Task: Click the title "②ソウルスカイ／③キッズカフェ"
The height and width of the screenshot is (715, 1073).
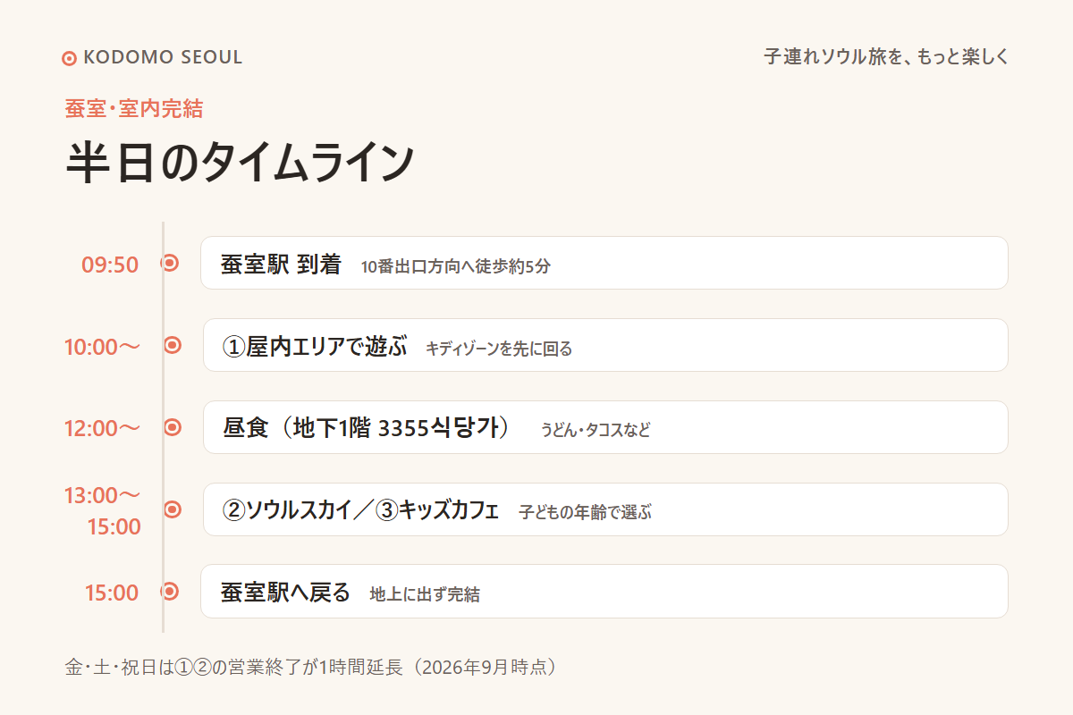Action: [361, 510]
